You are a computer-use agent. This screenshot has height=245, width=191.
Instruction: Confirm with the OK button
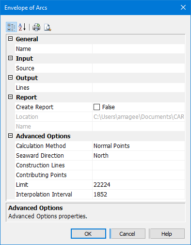(x=88, y=234)
